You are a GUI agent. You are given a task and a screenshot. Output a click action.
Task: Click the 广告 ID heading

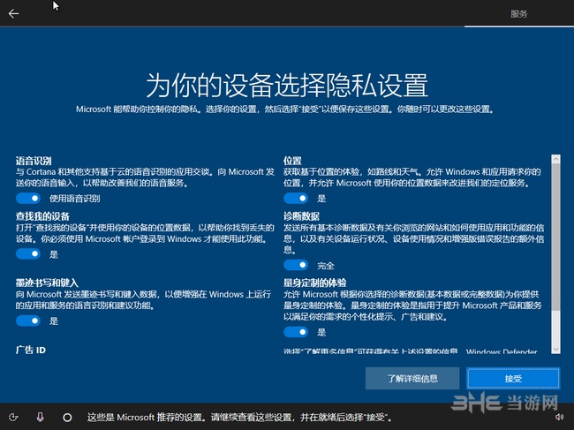(31, 351)
